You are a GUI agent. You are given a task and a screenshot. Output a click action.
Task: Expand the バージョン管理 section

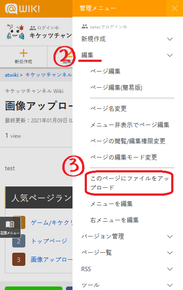pos(127,236)
